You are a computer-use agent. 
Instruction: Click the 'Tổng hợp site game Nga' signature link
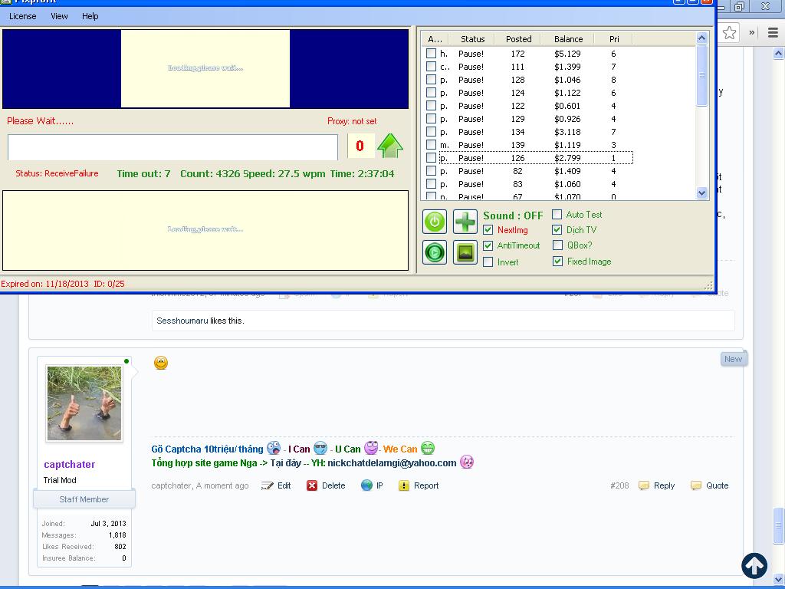point(204,462)
